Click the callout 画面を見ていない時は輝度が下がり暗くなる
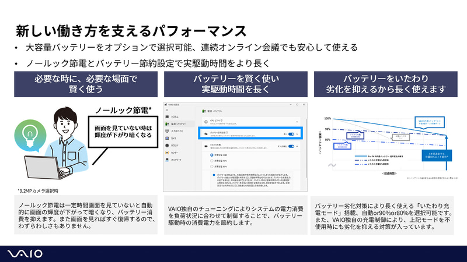Viewport: 467px width, 262px height. point(123,132)
